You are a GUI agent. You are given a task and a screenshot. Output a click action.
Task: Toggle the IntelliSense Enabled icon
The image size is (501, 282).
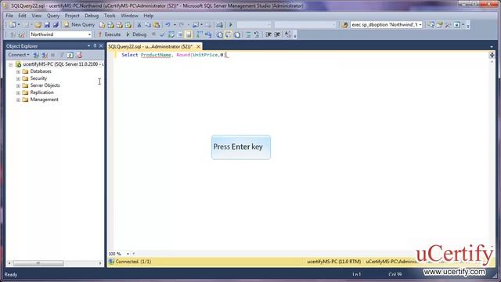click(x=189, y=34)
